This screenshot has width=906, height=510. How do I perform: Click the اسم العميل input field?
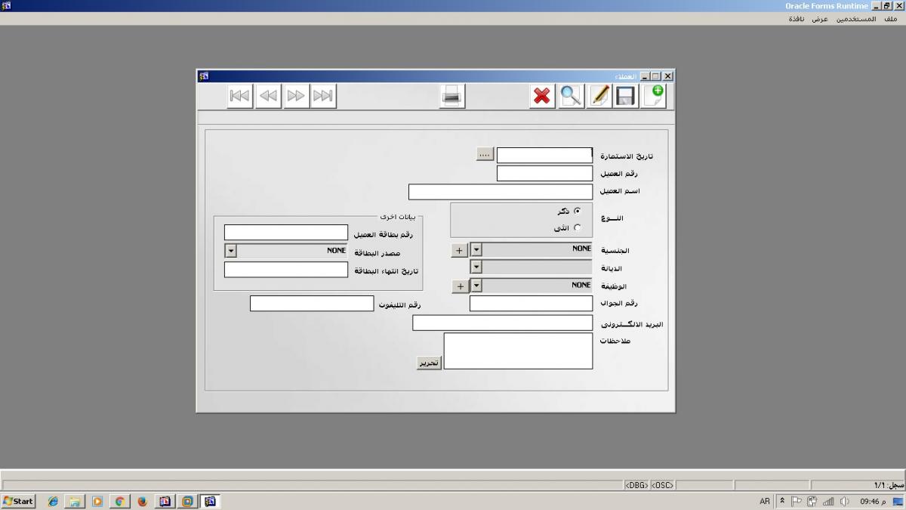501,192
